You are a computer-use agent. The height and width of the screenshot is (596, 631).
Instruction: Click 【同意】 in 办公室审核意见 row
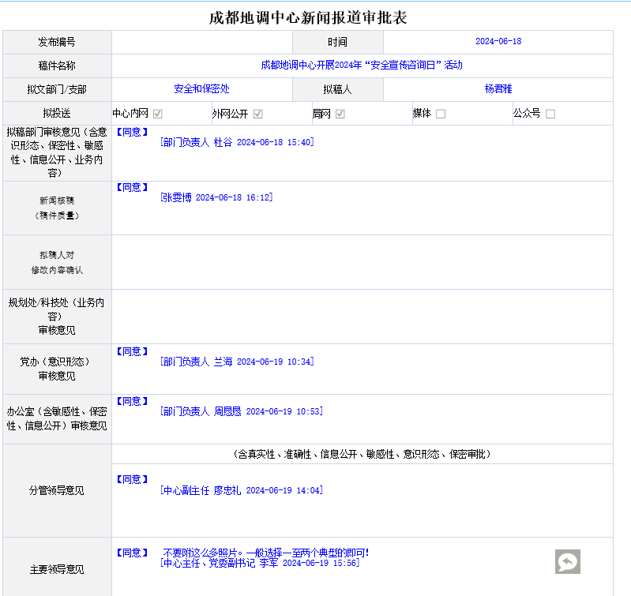pyautogui.click(x=132, y=401)
